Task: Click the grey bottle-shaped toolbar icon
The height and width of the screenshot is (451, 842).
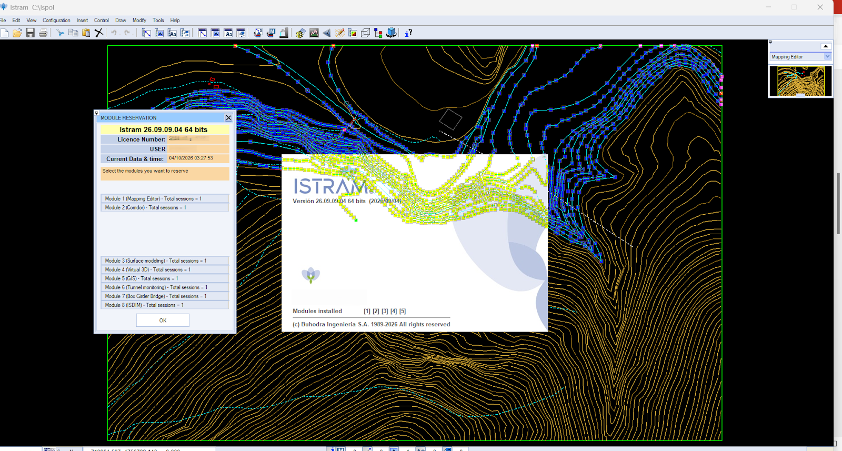Action: click(x=284, y=33)
